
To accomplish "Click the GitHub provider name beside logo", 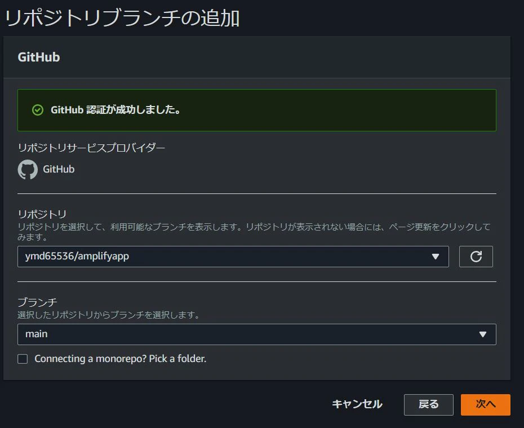I will [59, 169].
